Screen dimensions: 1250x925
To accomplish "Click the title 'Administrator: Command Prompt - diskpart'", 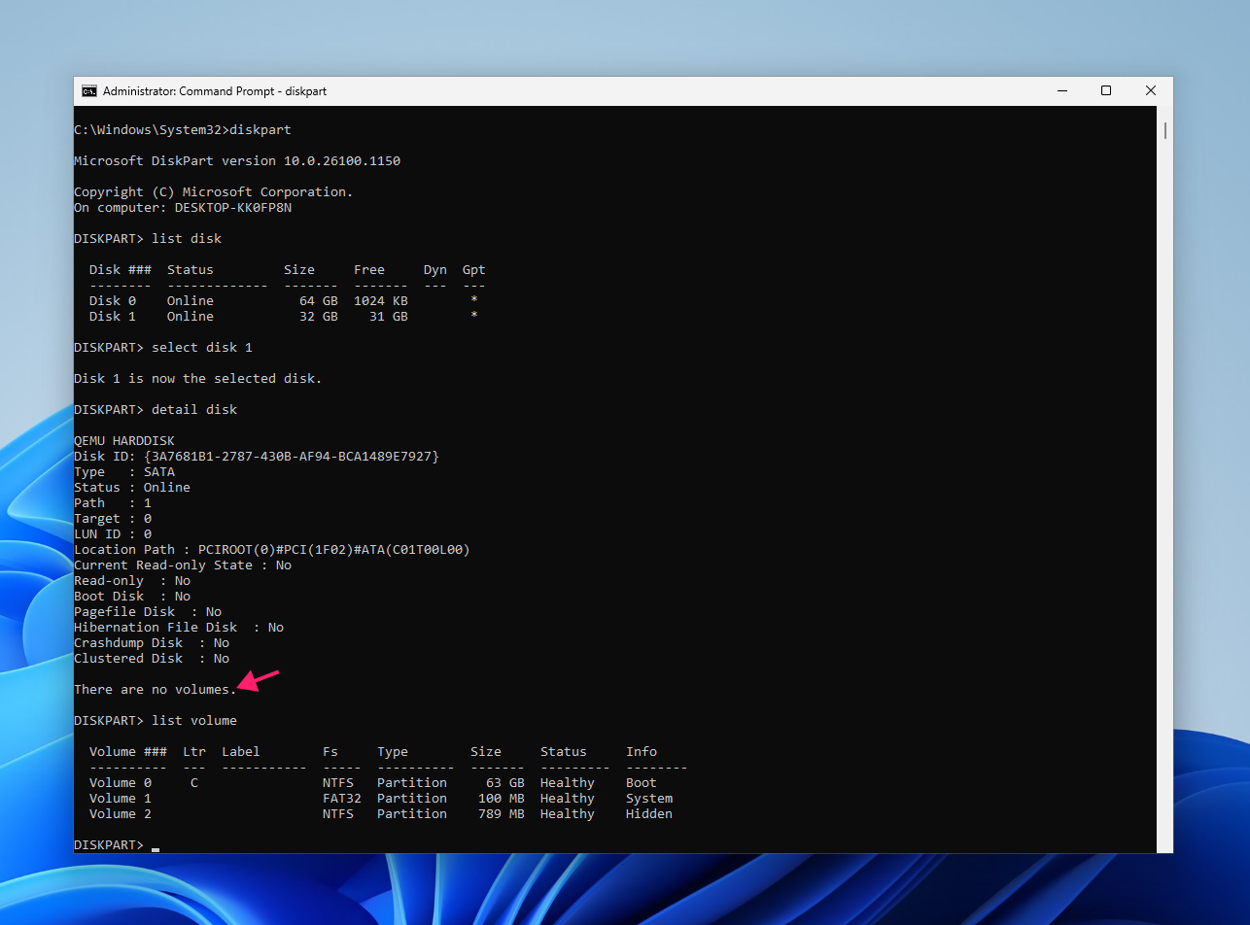I will pos(215,91).
